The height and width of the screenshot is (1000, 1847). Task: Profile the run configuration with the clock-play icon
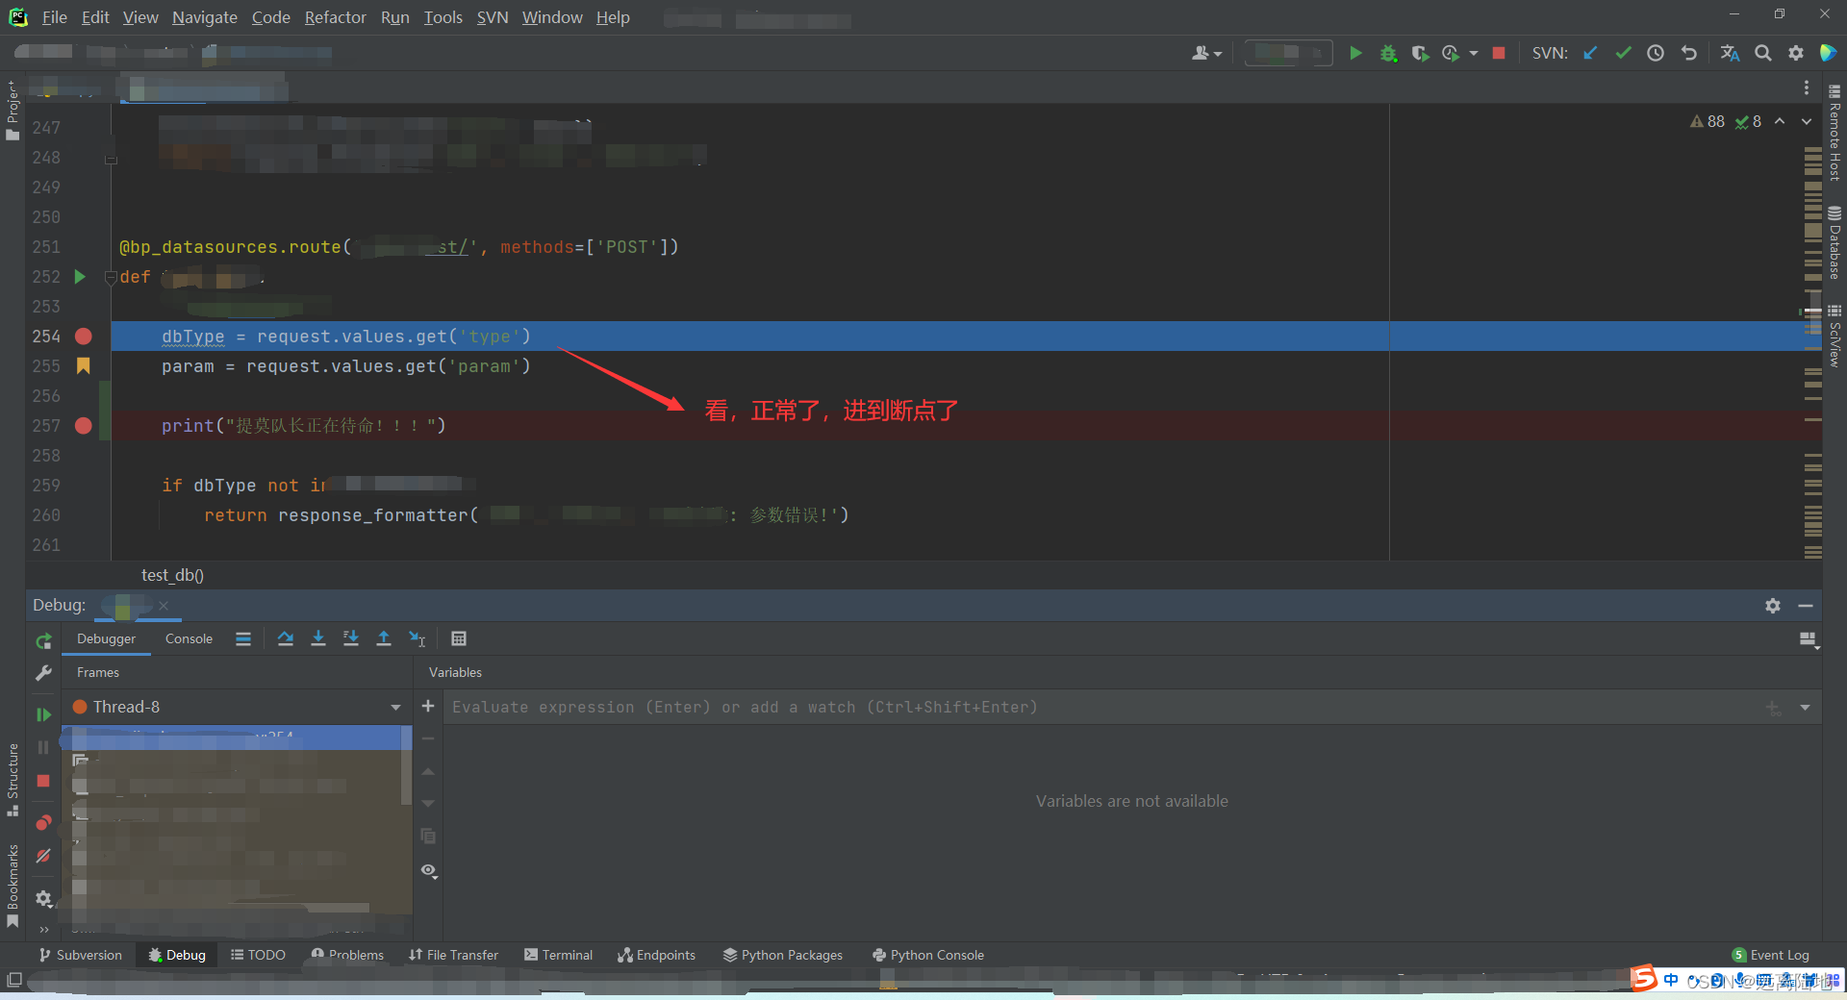point(1451,53)
